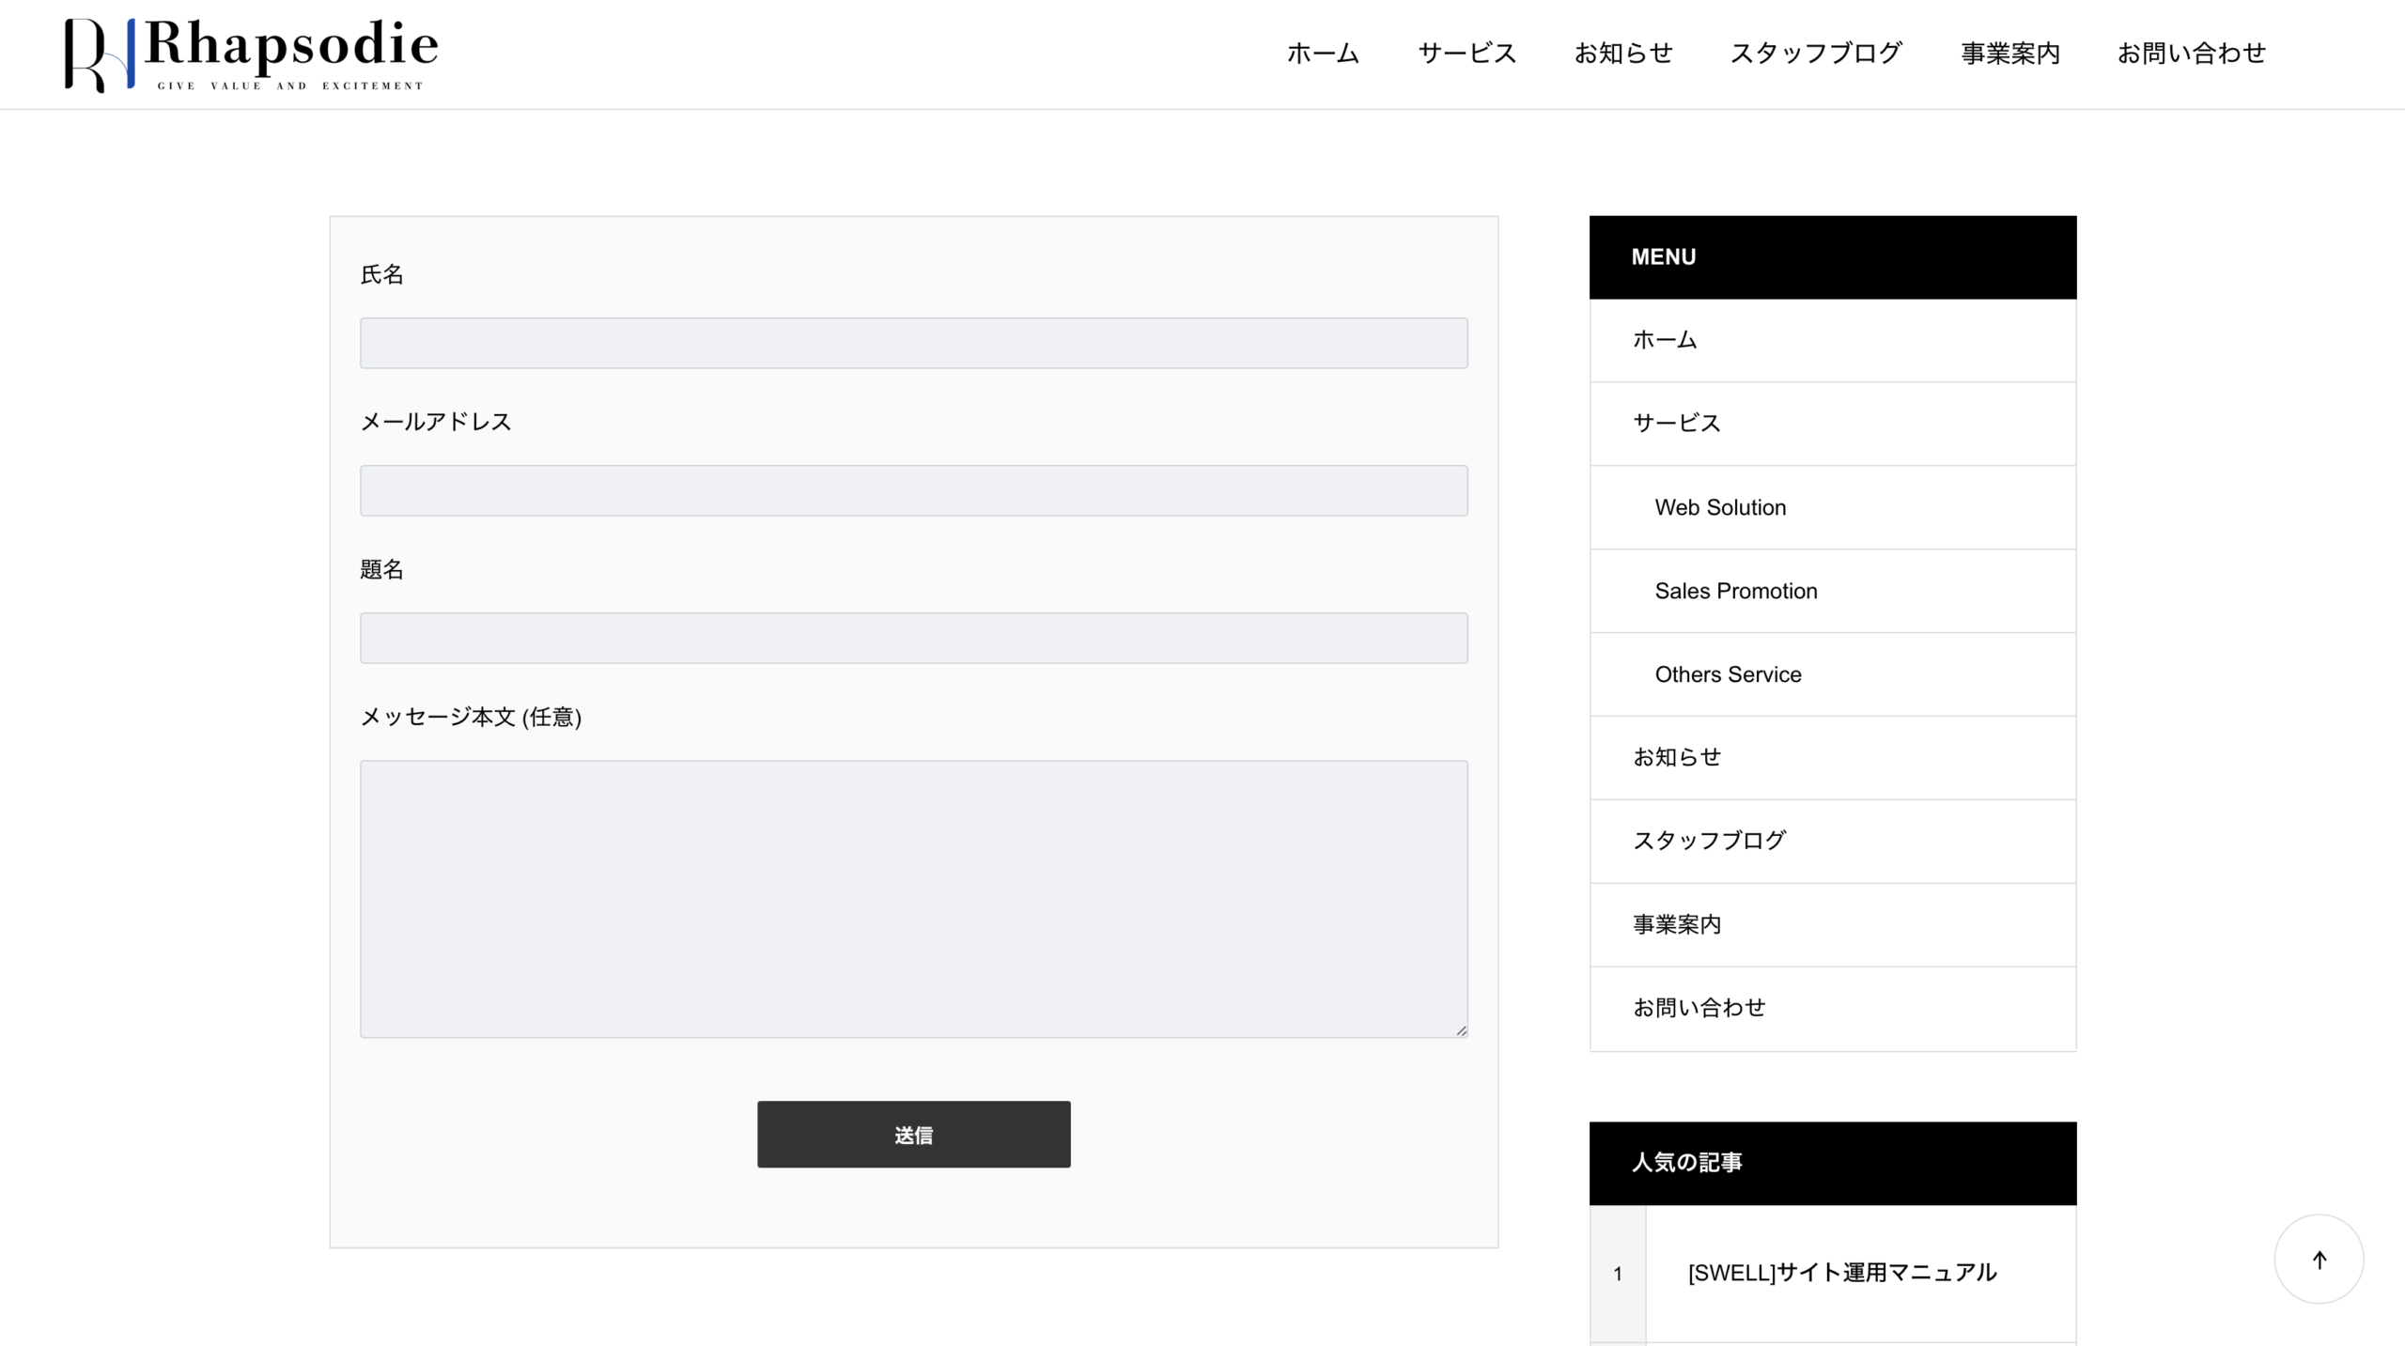Click the Rhapsodie logo

(251, 54)
